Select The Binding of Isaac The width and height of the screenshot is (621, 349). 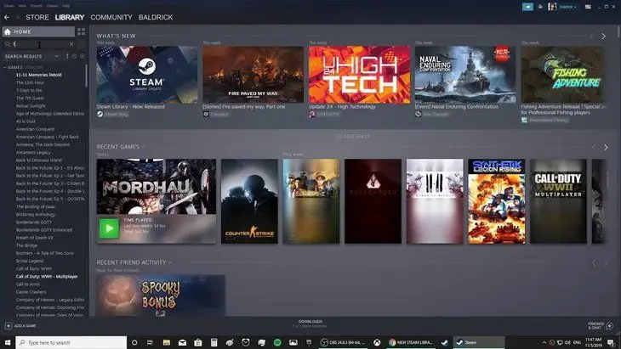click(36, 206)
